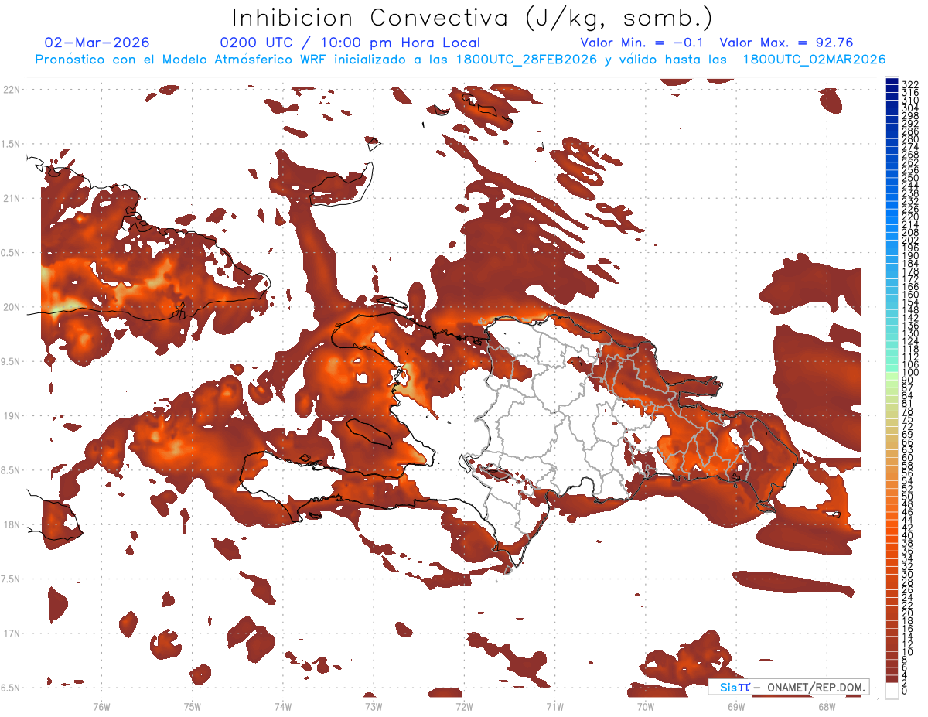The height and width of the screenshot is (717, 928).
Task: Select the date text '02-Mar-2026'
Action: point(97,43)
